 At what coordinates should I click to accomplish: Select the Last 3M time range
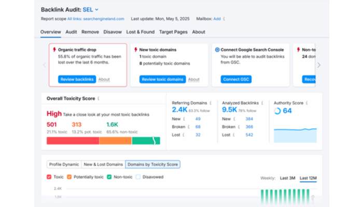pyautogui.click(x=287, y=178)
